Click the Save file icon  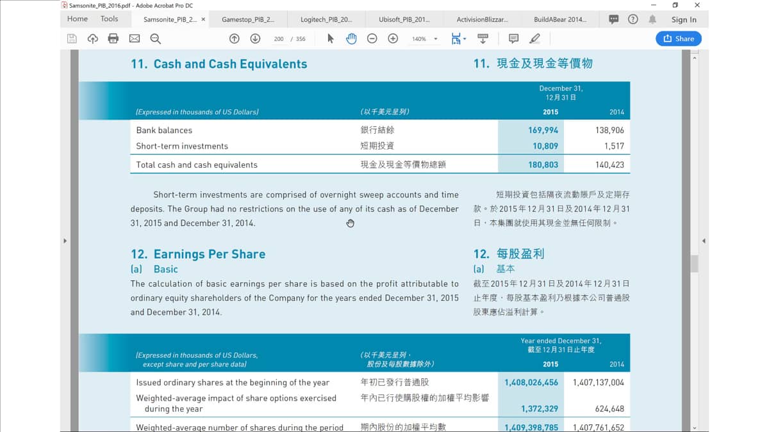pyautogui.click(x=72, y=38)
